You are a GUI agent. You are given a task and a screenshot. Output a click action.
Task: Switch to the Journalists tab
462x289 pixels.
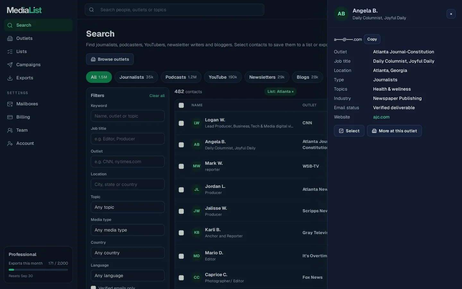point(136,77)
